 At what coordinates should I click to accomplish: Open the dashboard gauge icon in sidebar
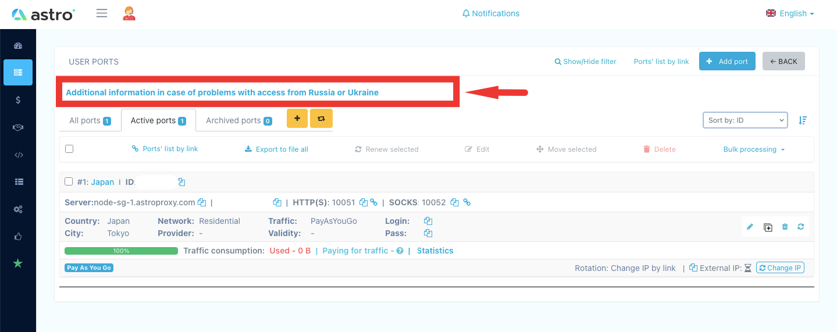(18, 46)
